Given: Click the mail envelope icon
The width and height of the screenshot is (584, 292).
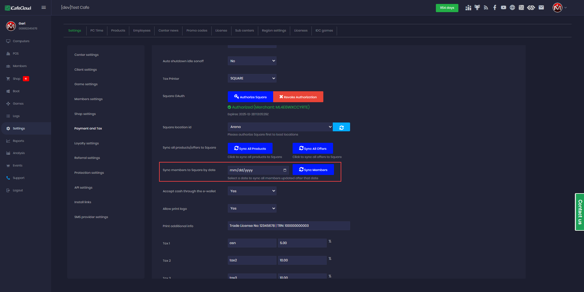Looking at the screenshot, I should coord(541,8).
